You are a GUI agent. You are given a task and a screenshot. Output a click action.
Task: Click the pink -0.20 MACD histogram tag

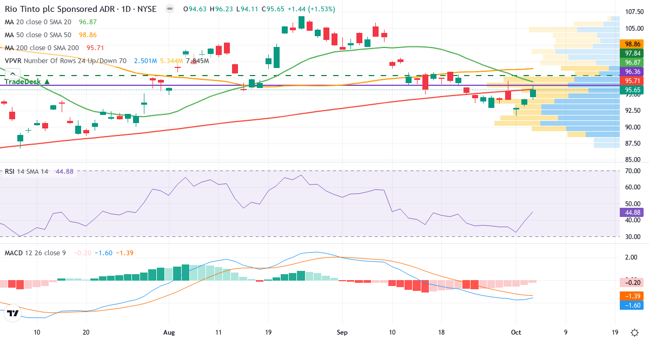click(x=632, y=282)
